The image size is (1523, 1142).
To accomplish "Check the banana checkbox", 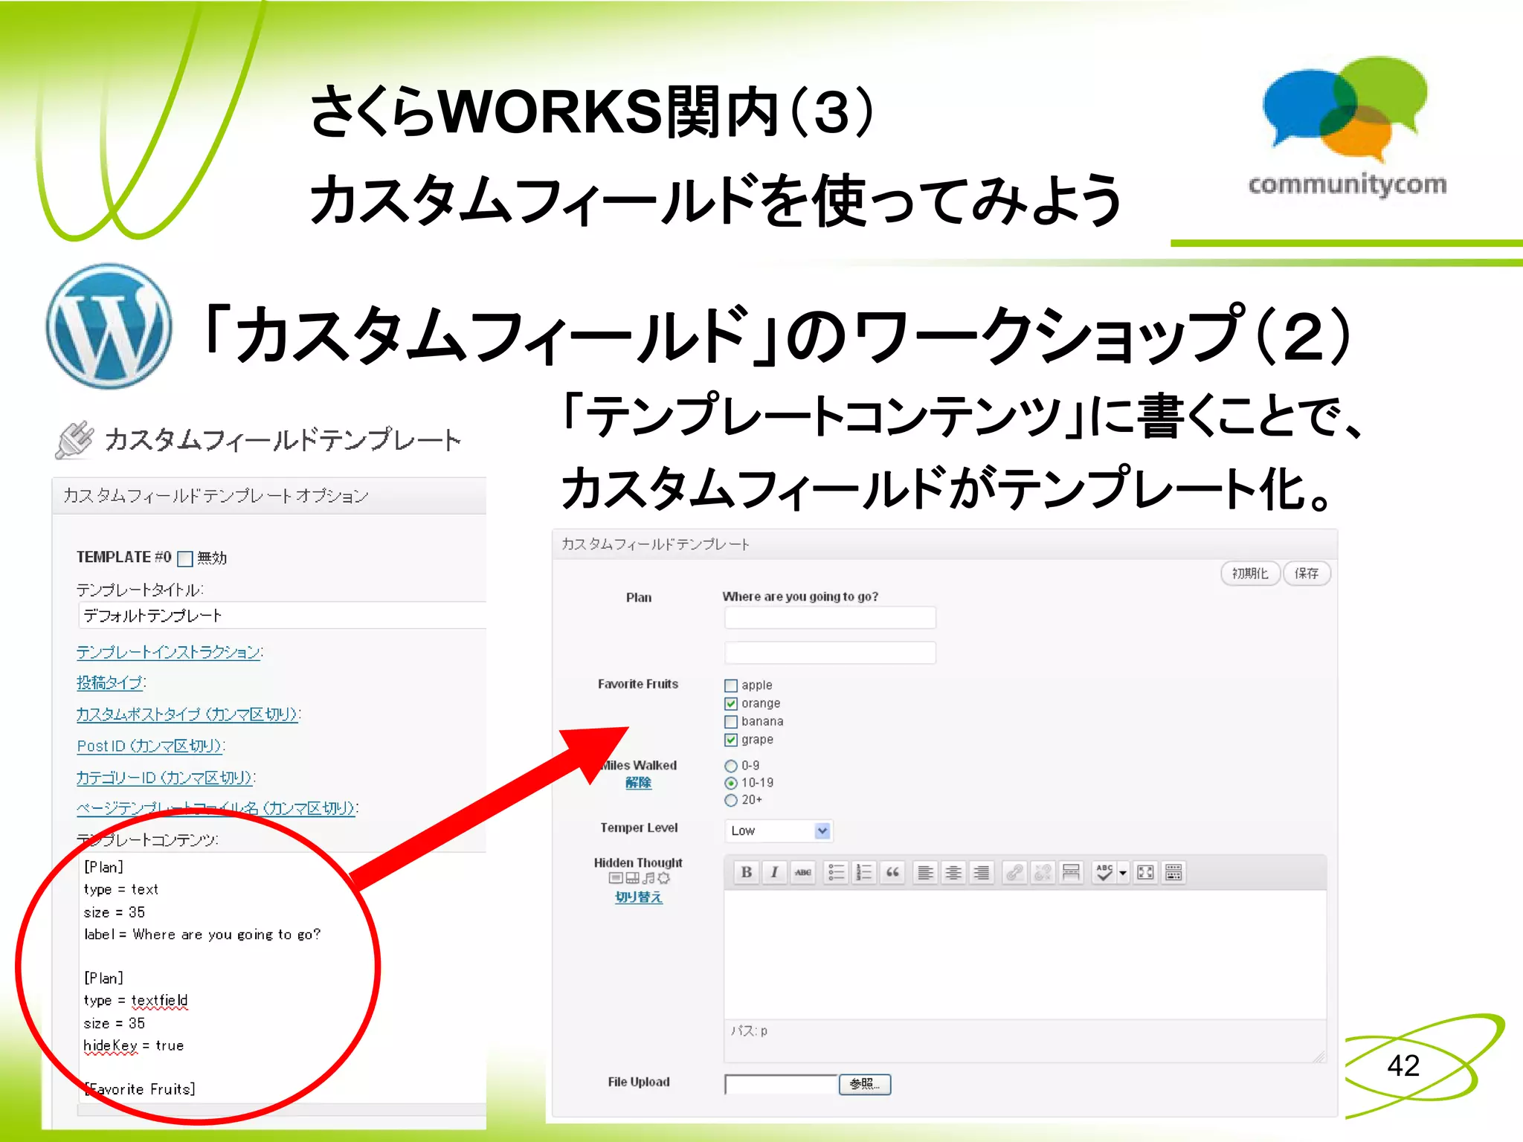I will (x=731, y=722).
